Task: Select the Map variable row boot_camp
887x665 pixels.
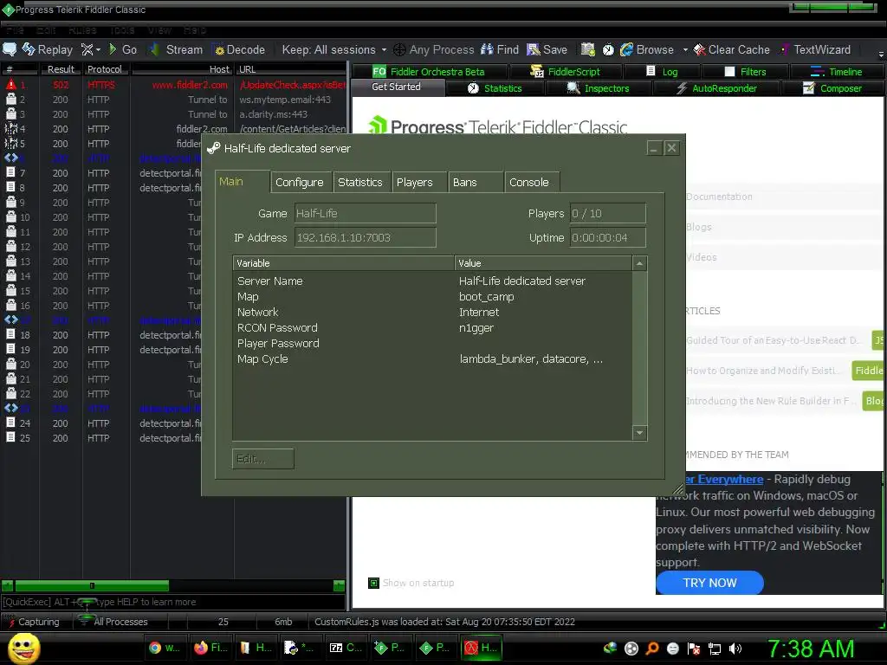Action: 432,297
